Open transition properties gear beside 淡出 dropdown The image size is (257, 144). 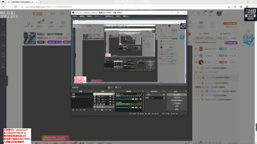[163, 95]
